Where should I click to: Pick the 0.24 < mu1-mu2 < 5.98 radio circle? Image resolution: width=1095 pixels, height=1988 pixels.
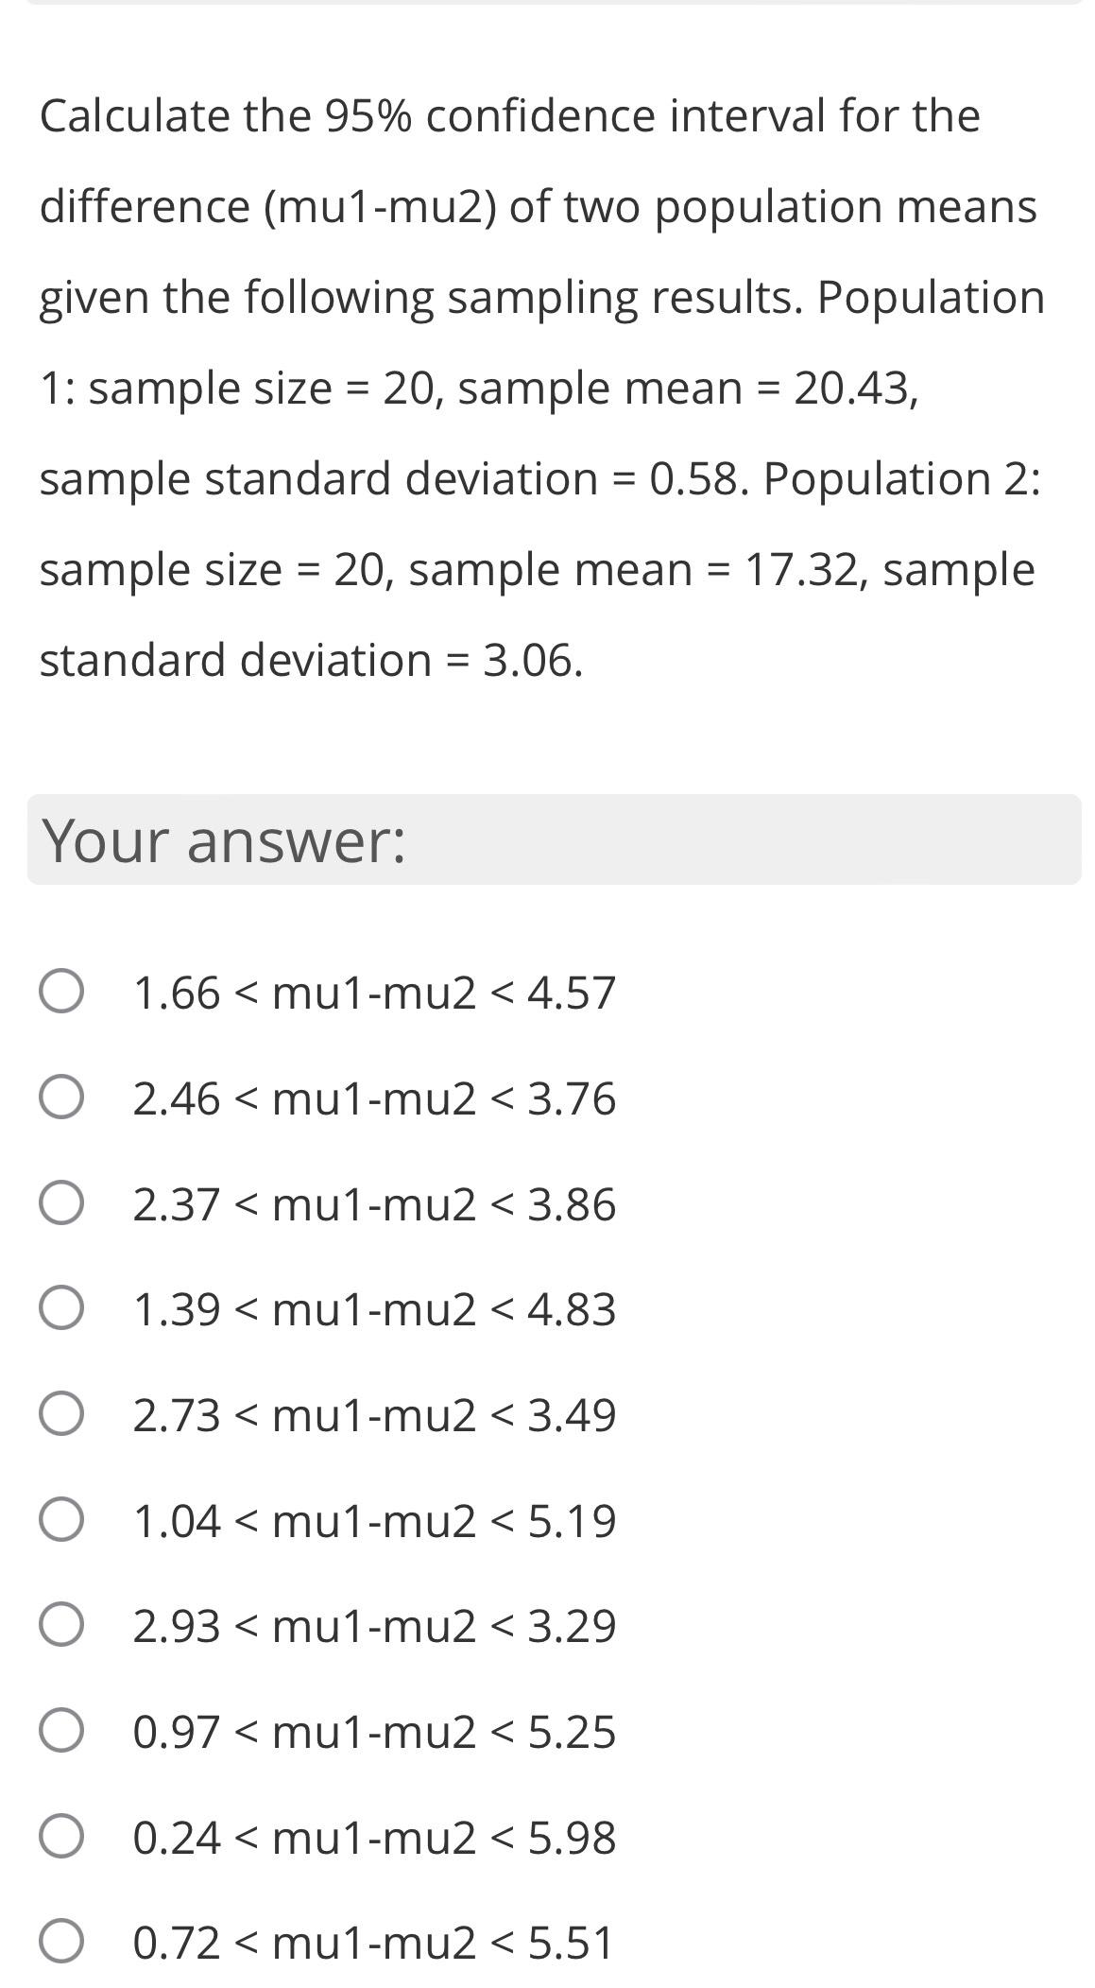tap(61, 1838)
